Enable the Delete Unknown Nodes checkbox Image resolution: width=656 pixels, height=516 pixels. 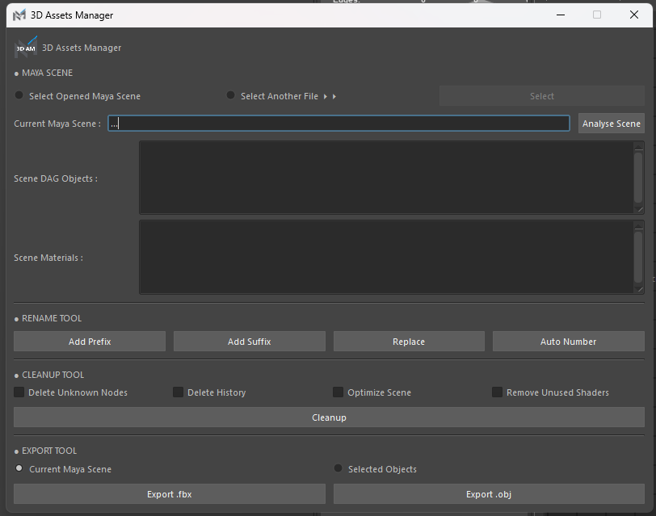19,392
